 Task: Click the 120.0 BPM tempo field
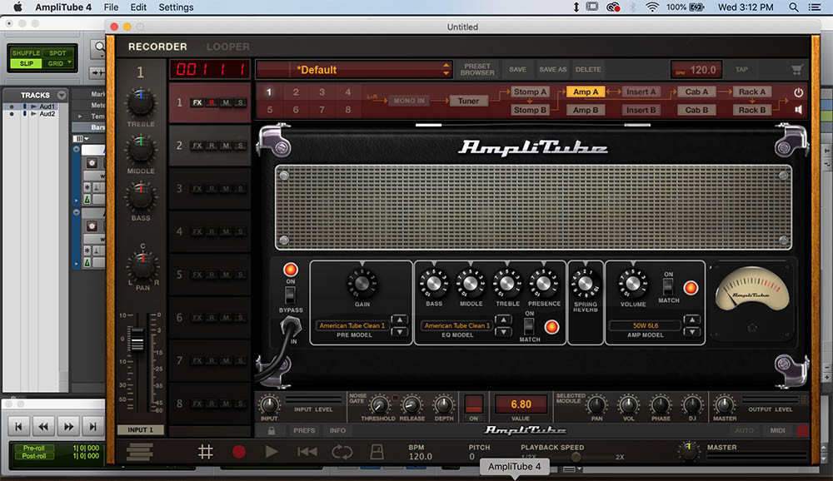[696, 70]
